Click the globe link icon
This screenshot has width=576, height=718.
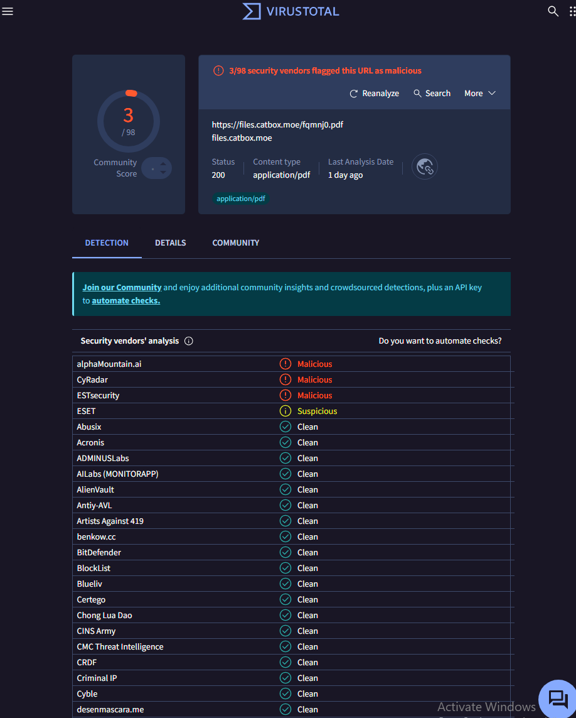(425, 166)
